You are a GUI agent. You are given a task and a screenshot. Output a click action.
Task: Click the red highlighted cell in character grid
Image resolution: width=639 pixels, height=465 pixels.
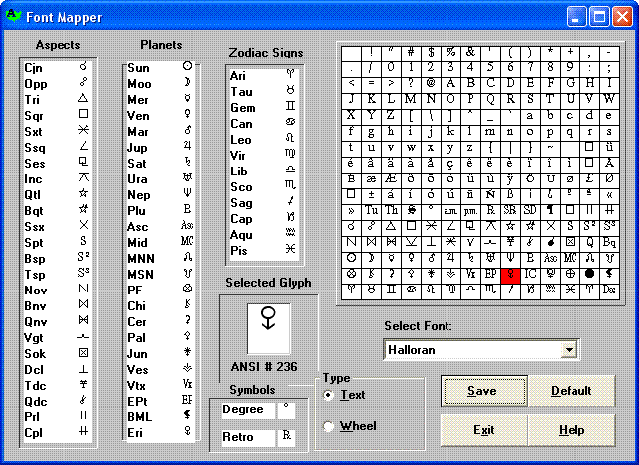pyautogui.click(x=510, y=275)
